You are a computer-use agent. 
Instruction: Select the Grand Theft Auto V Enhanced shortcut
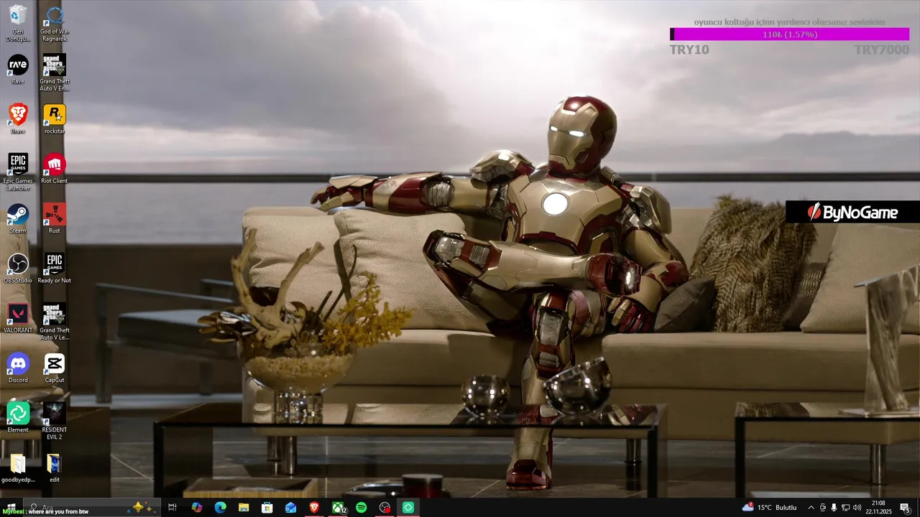[55, 73]
